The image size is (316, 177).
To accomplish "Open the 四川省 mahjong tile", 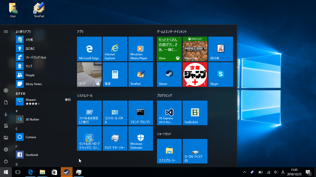I will point(221,49).
